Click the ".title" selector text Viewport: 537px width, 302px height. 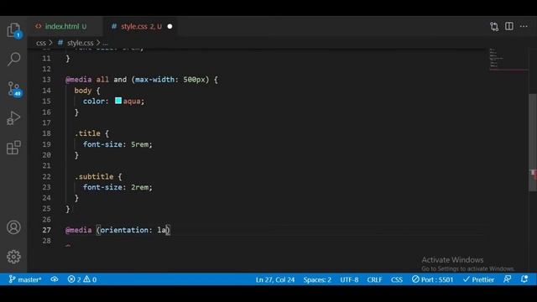pyautogui.click(x=87, y=133)
